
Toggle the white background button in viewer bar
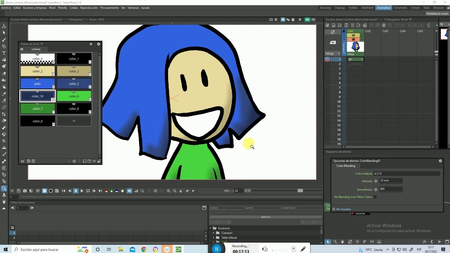45,191
